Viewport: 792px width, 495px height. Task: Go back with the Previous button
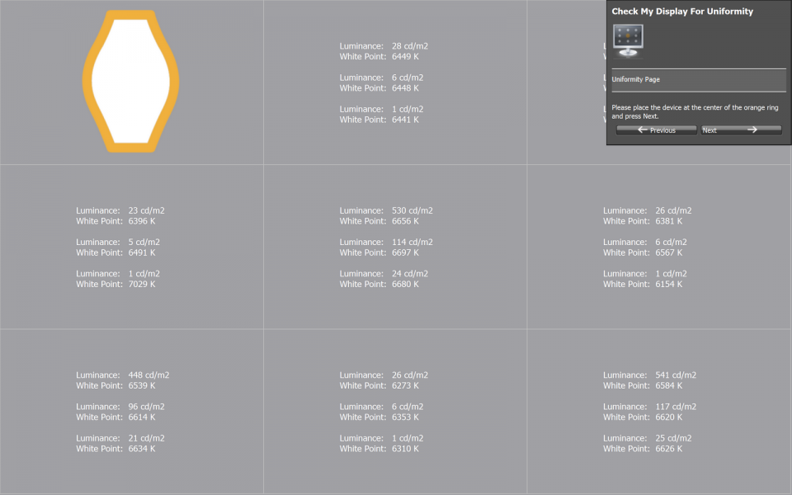click(x=656, y=130)
